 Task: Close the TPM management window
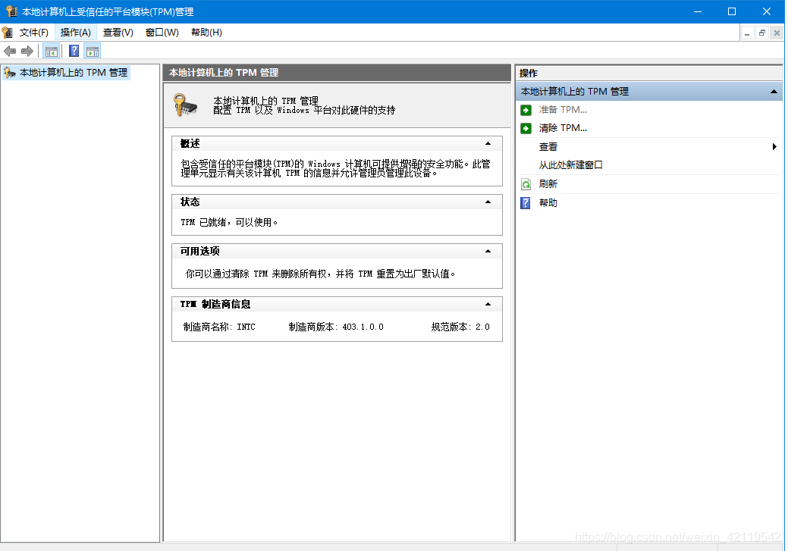click(767, 11)
